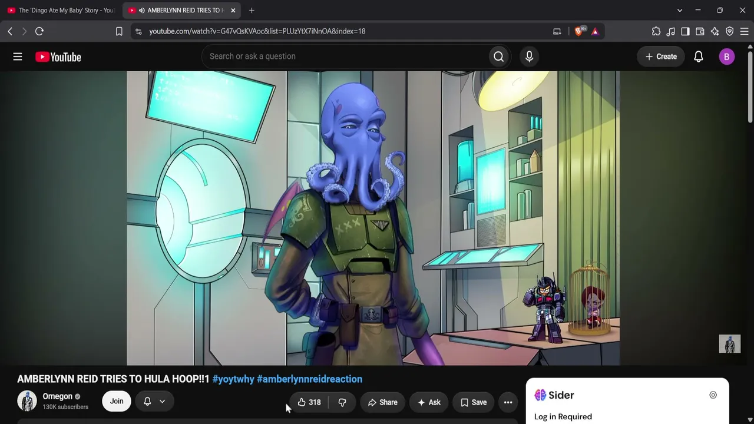
Task: Open the browser extensions puzzle icon
Action: coord(656,31)
